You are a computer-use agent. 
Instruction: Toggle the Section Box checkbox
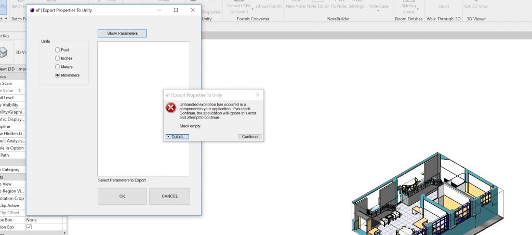tap(29, 227)
